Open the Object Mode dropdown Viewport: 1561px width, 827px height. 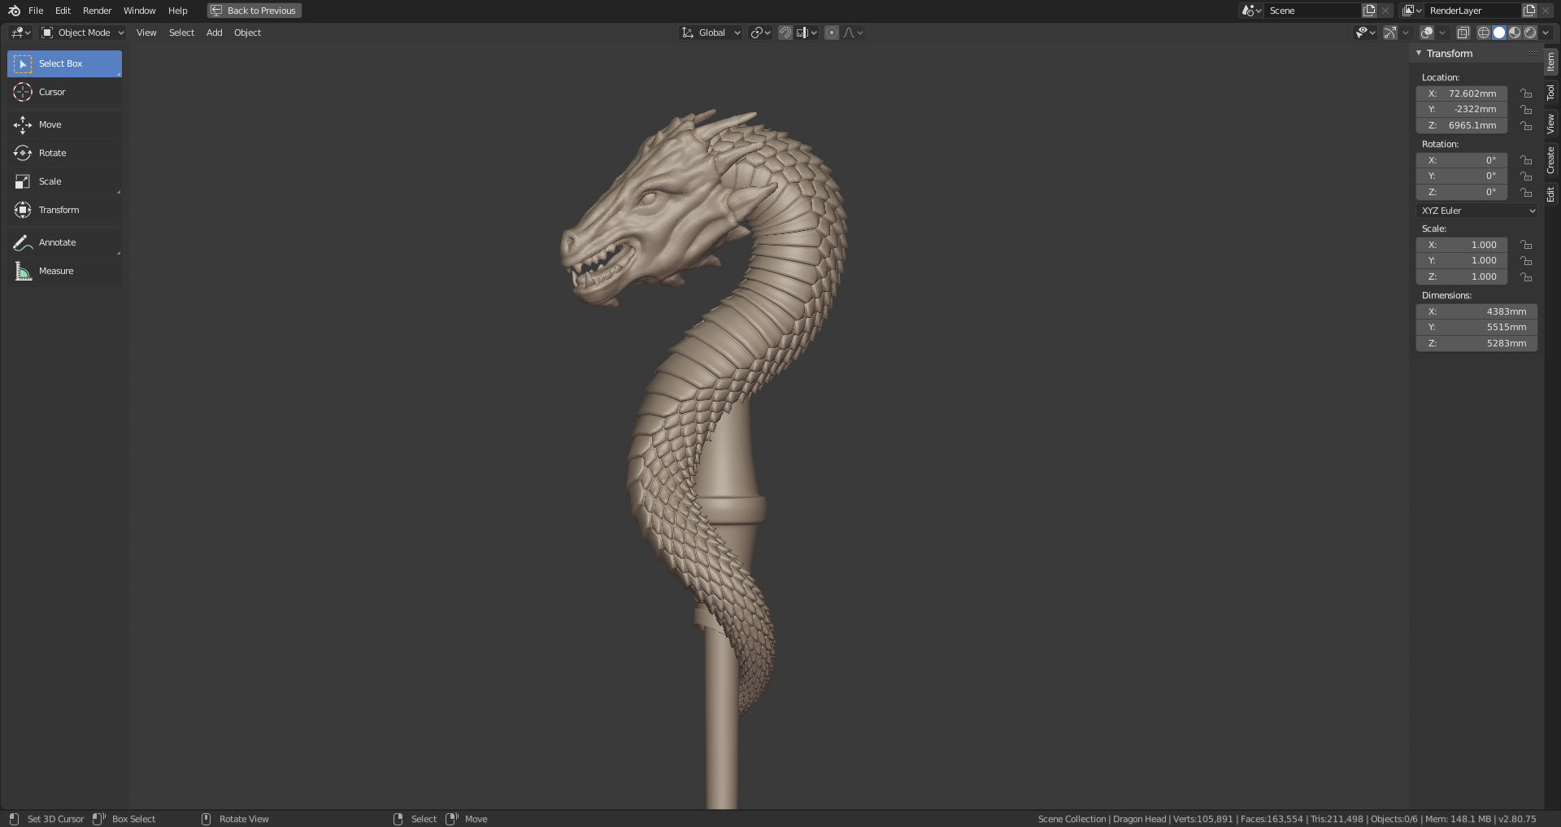(83, 33)
